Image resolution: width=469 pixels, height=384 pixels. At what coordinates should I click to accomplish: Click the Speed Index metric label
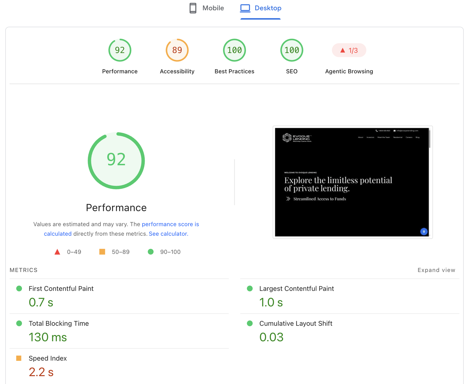tap(48, 358)
